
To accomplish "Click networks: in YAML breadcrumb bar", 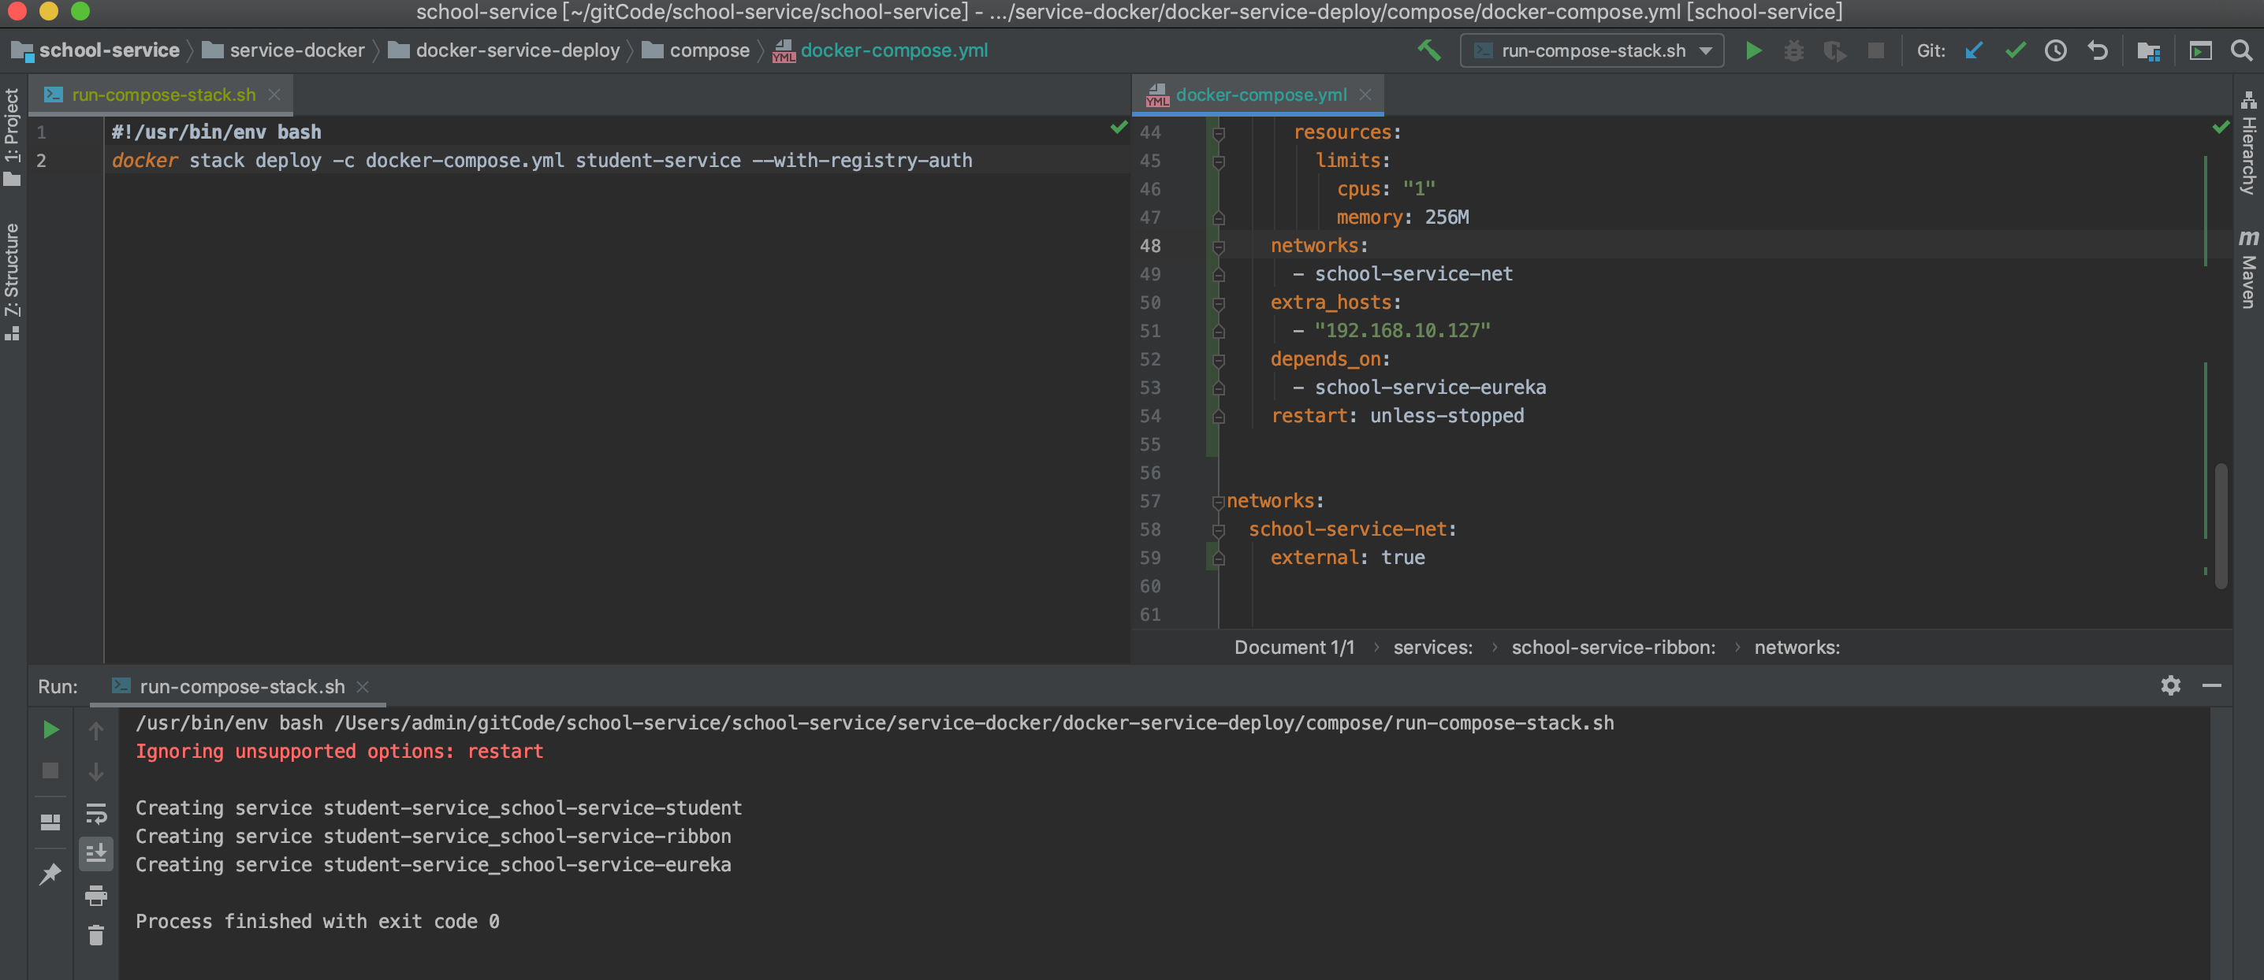I will tap(1797, 648).
